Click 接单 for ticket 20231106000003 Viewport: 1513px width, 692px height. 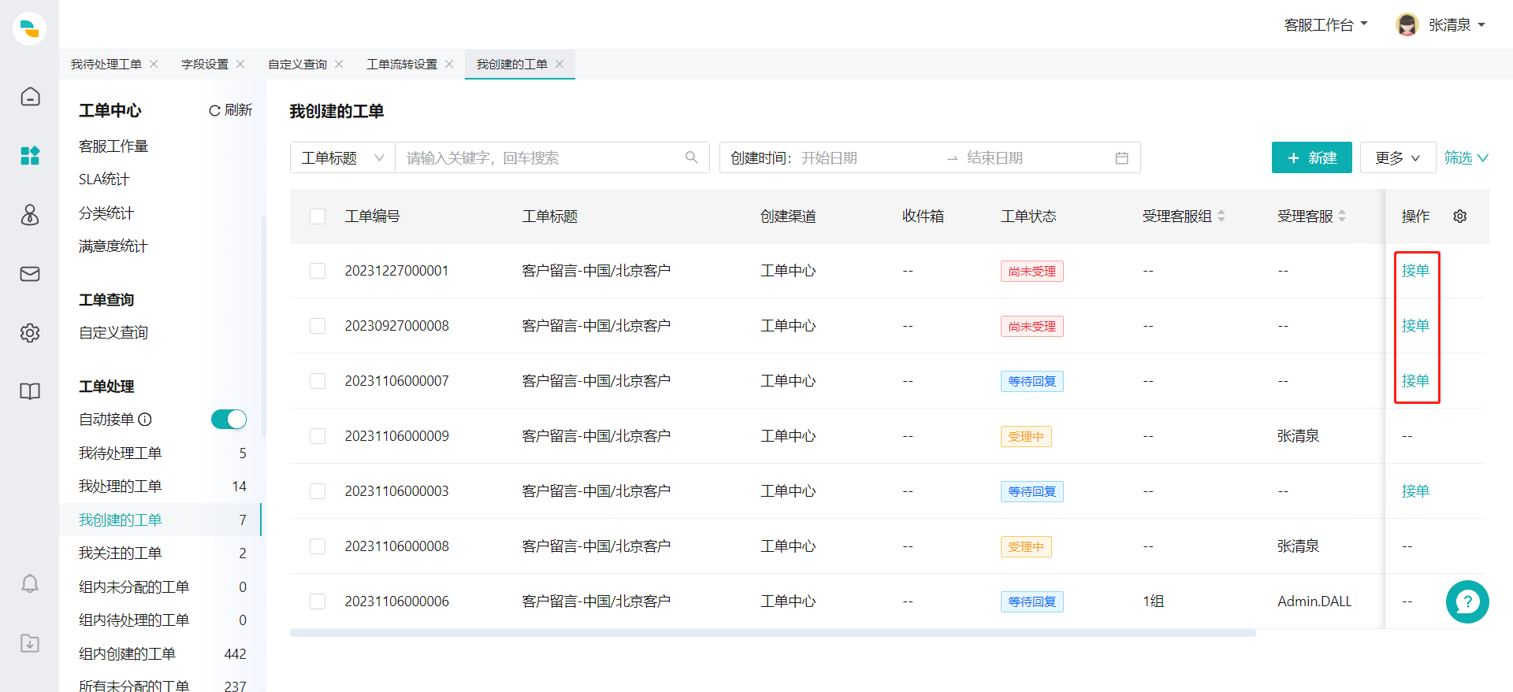pos(1415,491)
